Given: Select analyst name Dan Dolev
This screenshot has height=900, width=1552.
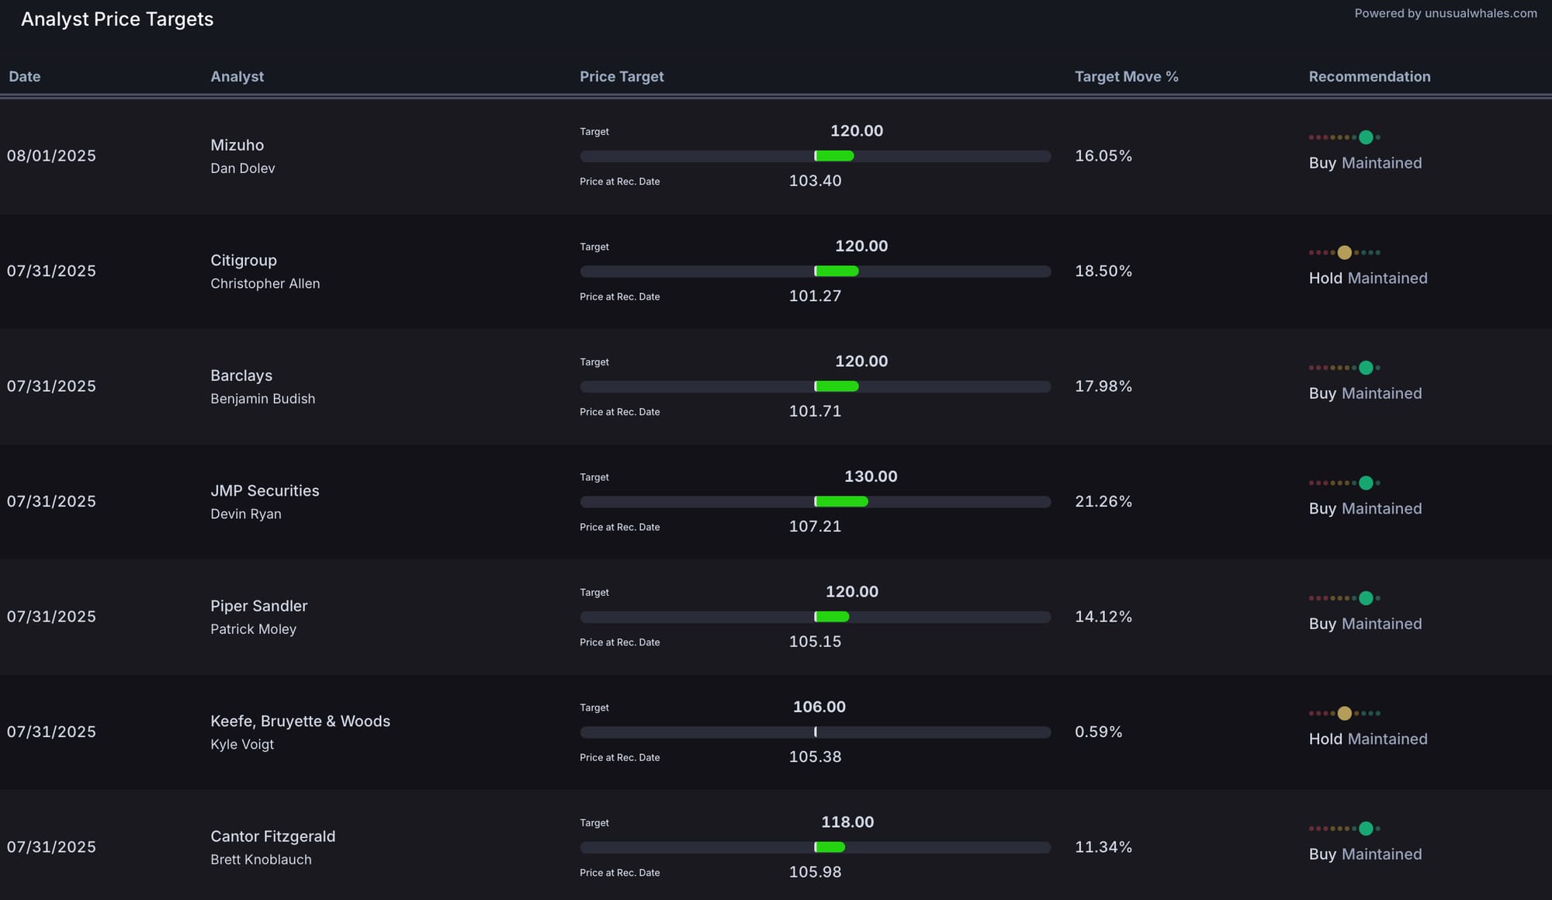Looking at the screenshot, I should coord(243,168).
